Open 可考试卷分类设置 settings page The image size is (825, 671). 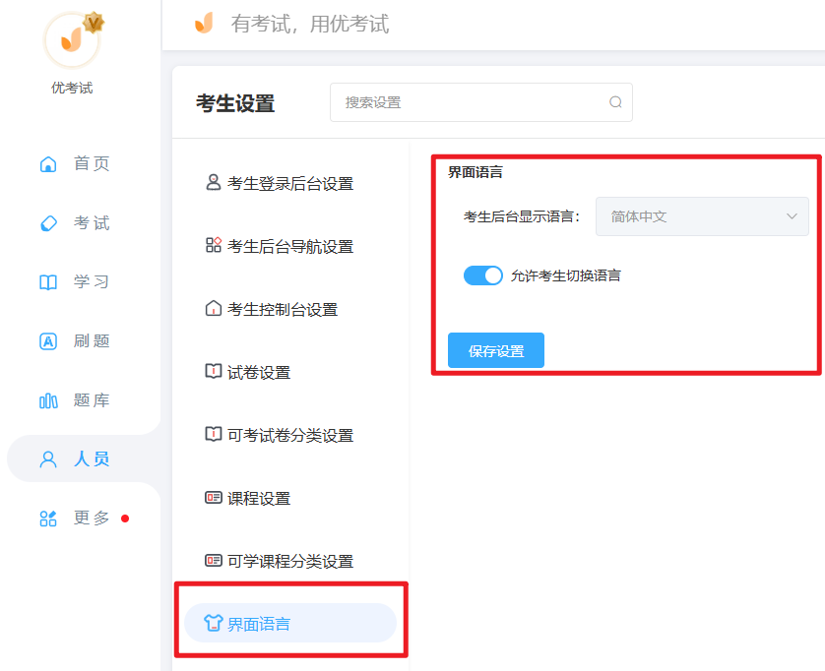pyautogui.click(x=290, y=436)
